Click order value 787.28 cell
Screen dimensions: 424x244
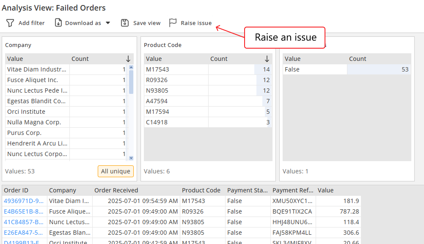click(x=338, y=211)
